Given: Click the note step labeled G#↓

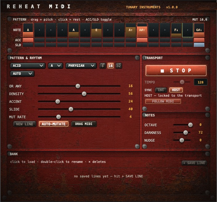Looking at the screenshot, I should (199, 30).
